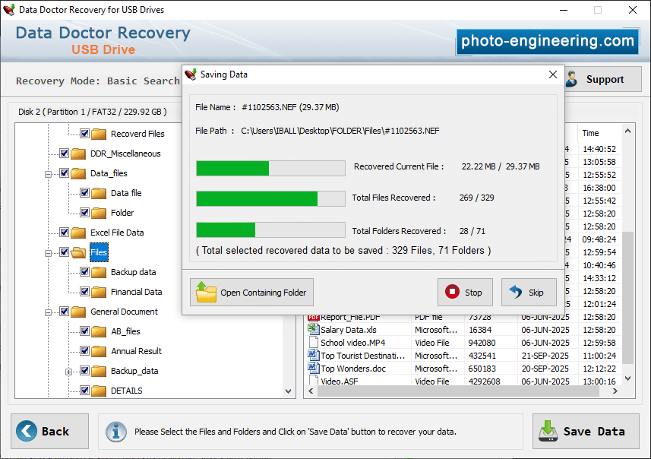This screenshot has height=459, width=651.
Task: Click the Save Data download icon
Action: (x=548, y=431)
